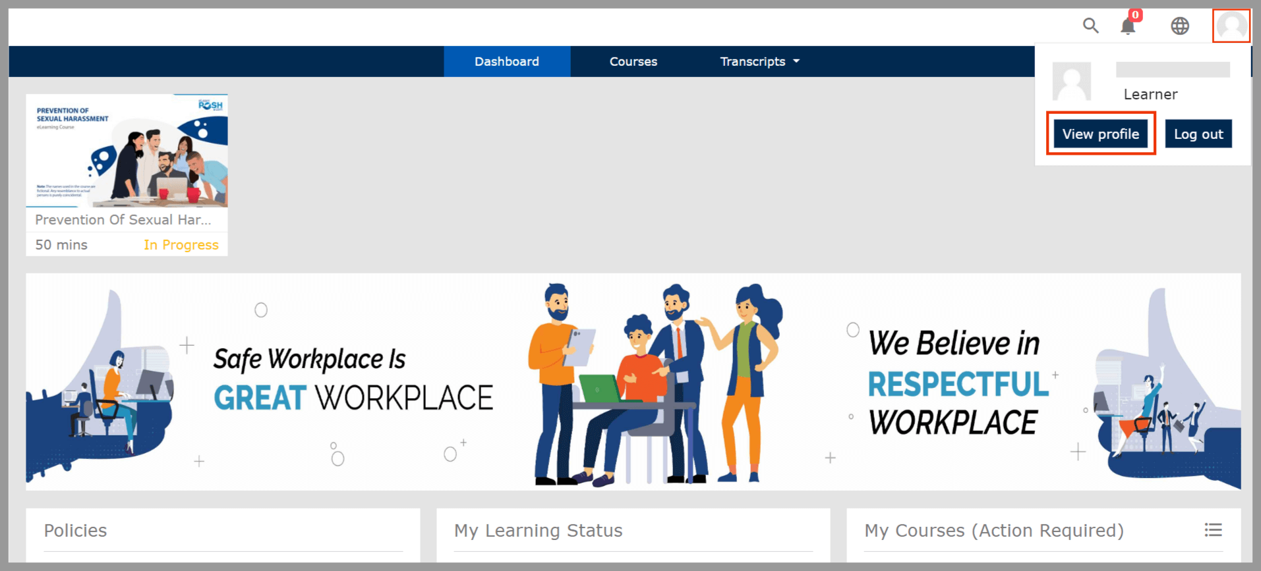Open the Prevention Of Sexual Harassment course thumbnail
This screenshot has width=1261, height=571.
pos(127,151)
